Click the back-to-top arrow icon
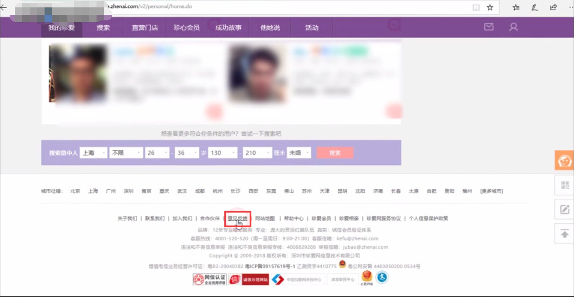 pyautogui.click(x=564, y=234)
